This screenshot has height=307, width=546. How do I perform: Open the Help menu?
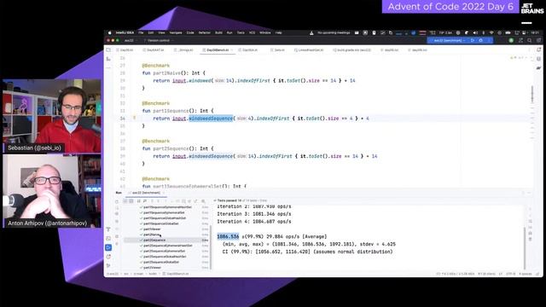point(279,32)
